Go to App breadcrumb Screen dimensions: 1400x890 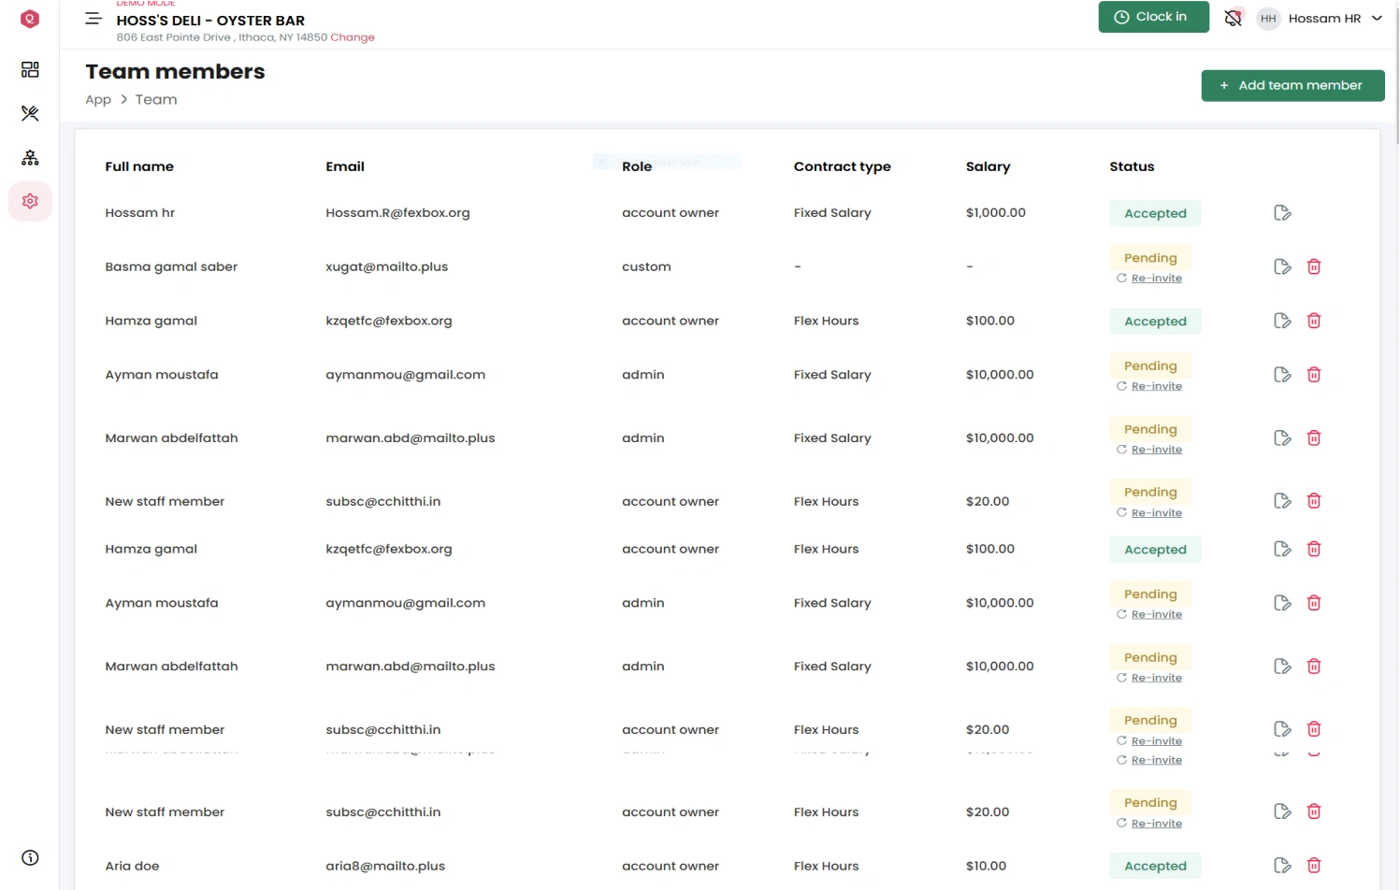98,100
